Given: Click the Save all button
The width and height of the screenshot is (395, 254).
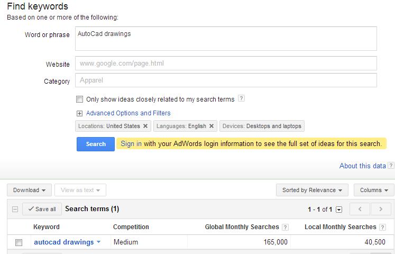Looking at the screenshot, I should pyautogui.click(x=42, y=209).
